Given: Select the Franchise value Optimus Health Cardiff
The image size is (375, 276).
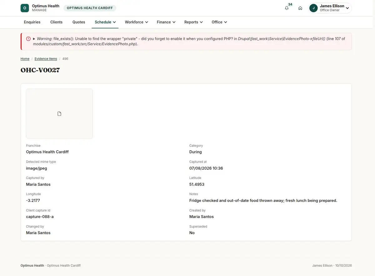Looking at the screenshot, I should point(47,152).
